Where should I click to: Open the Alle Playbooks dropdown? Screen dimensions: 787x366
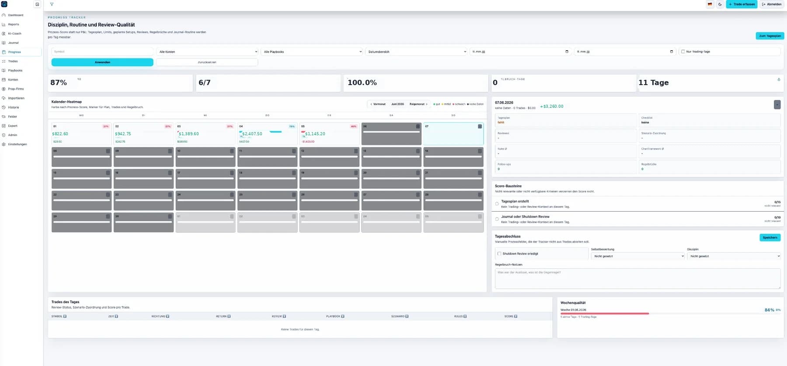coord(312,51)
